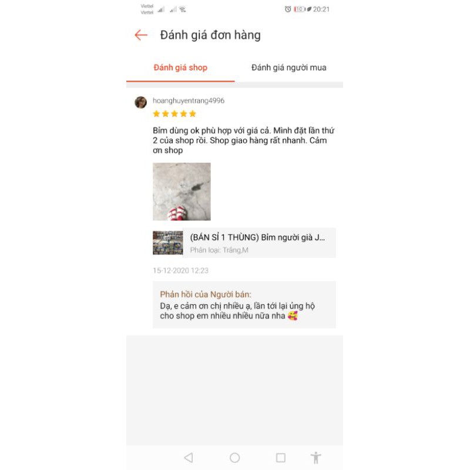Open the reviewer's profile avatar
The height and width of the screenshot is (470, 470).
tap(140, 102)
